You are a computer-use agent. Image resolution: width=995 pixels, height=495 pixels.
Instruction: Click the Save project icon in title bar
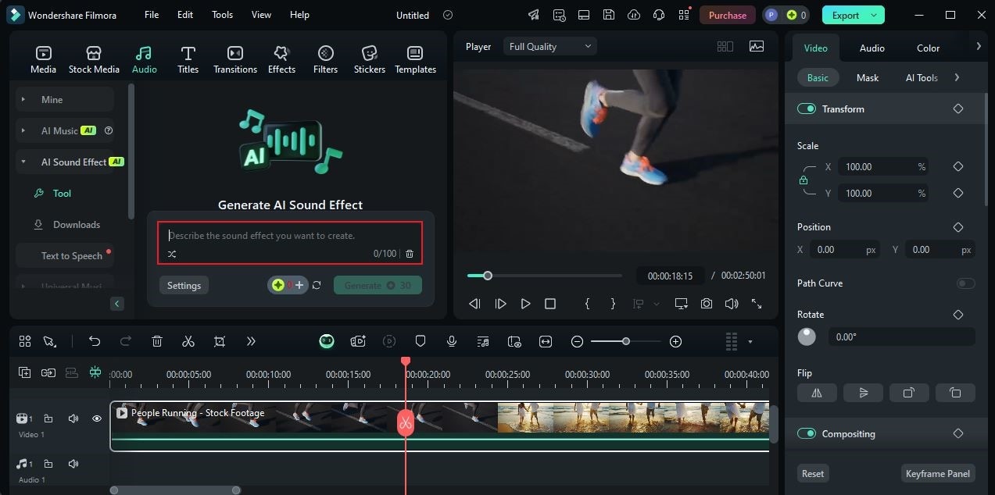click(608, 15)
